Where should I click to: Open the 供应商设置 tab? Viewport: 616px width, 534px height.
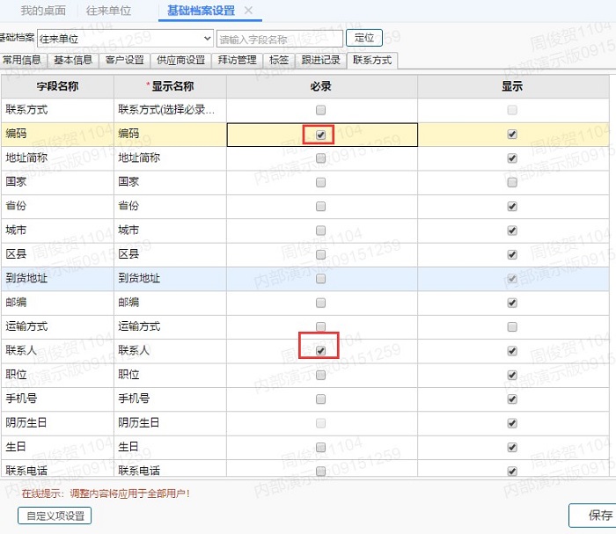click(180, 61)
